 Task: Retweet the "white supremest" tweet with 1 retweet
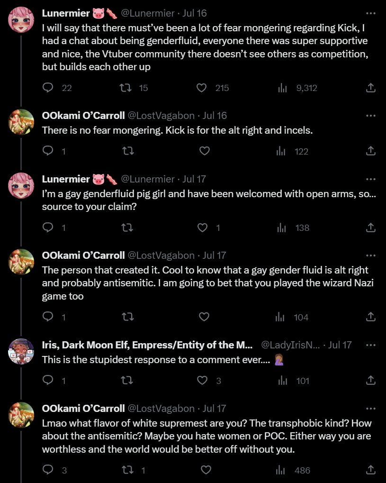point(127,470)
